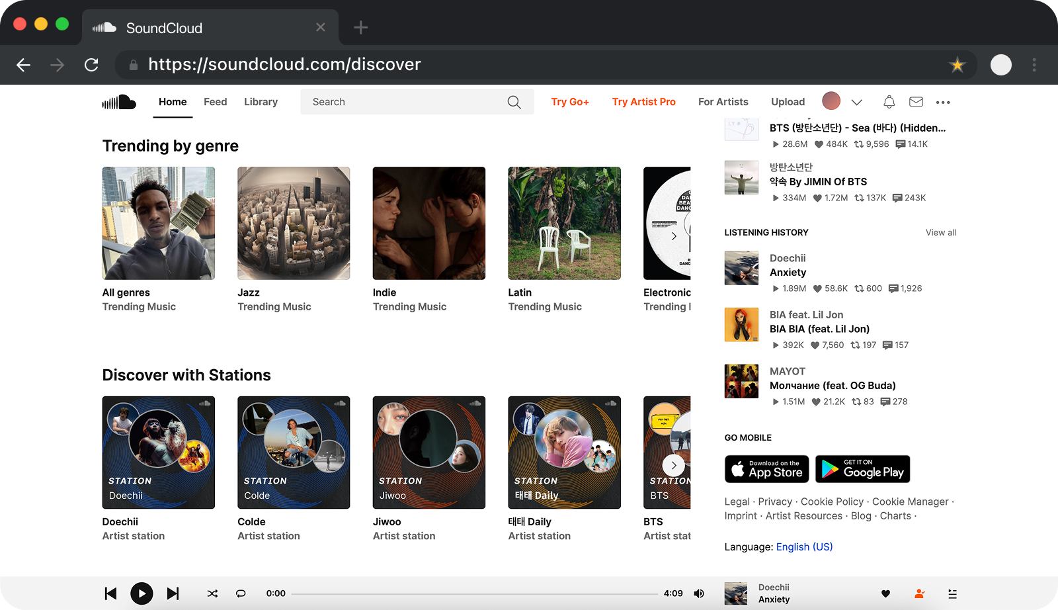Open the 태태 Daily station cover
Viewport: 1058px width, 610px height.
click(564, 453)
